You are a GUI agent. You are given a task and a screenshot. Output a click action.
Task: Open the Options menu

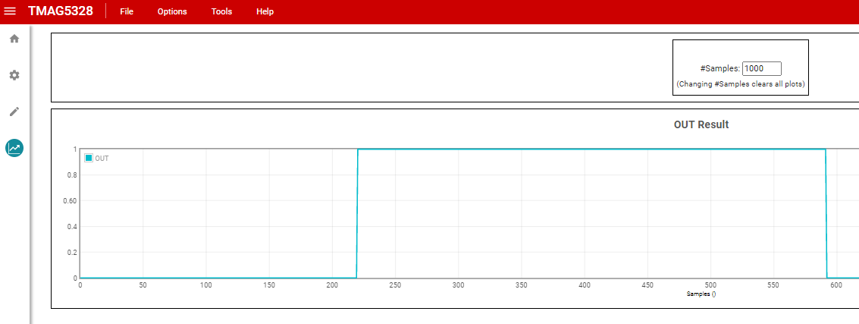pyautogui.click(x=172, y=11)
